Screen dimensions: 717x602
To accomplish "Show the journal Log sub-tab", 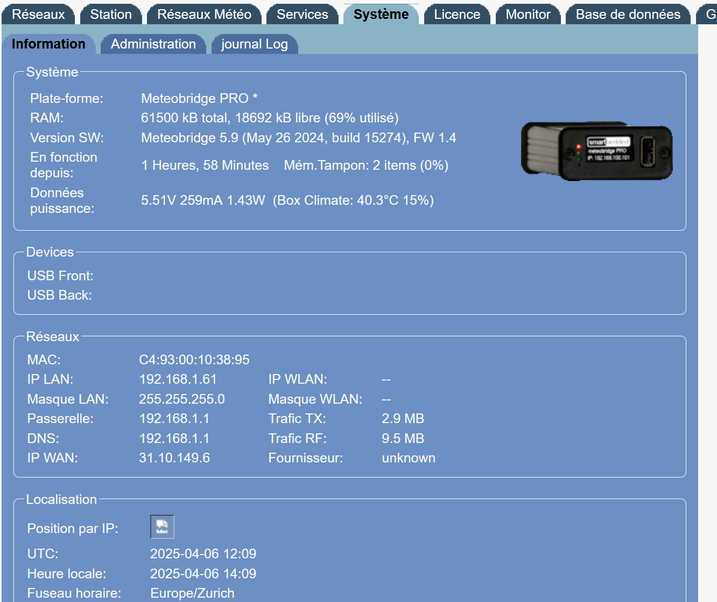I will (x=255, y=44).
